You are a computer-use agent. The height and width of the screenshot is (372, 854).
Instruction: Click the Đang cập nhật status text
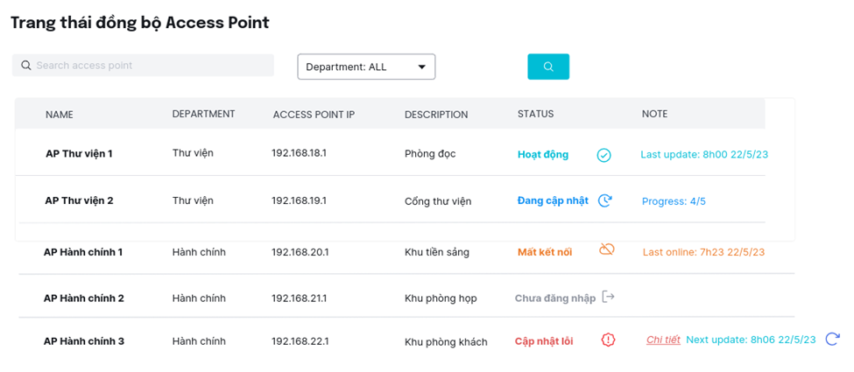pyautogui.click(x=553, y=200)
